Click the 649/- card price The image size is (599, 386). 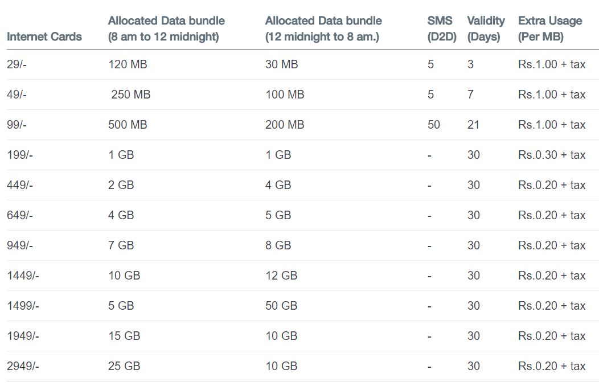pyautogui.click(x=20, y=215)
